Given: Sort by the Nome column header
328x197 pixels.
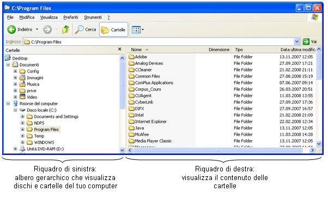Looking at the screenshot, I should click(x=161, y=50).
